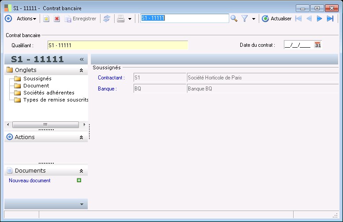Open the calendar date picker icon

tap(317, 45)
